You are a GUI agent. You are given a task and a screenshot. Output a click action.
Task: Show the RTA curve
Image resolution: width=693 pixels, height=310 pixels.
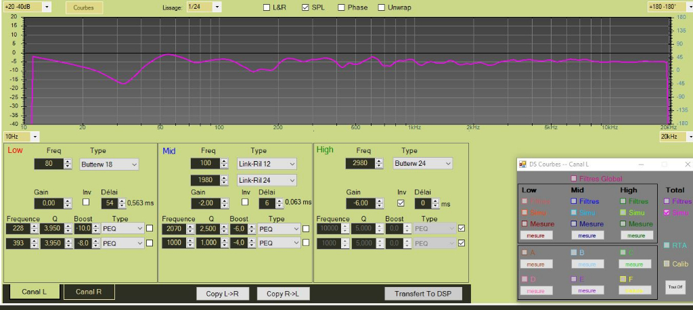click(x=667, y=246)
